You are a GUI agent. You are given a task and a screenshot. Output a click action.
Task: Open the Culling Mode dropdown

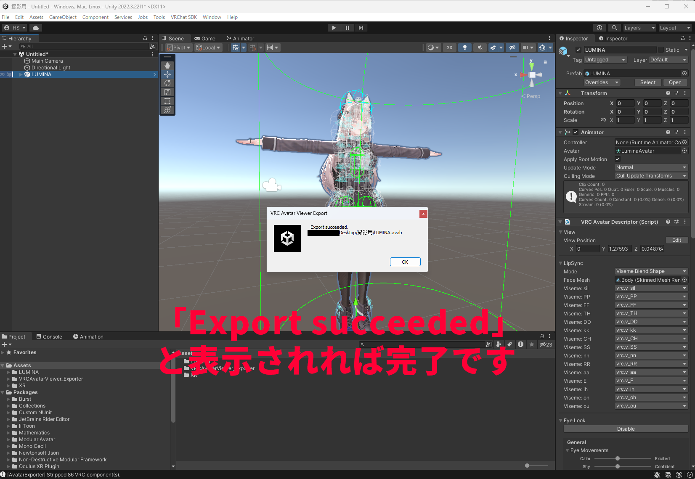pyautogui.click(x=651, y=176)
